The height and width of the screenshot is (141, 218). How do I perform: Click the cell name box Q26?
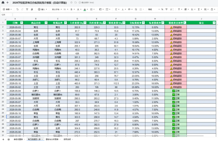click(6, 15)
